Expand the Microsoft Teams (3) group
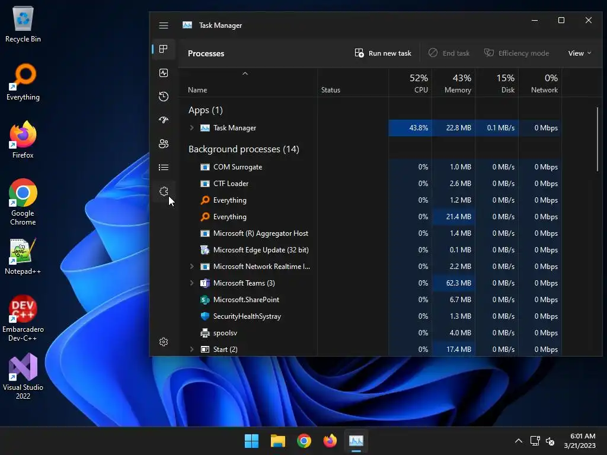Viewport: 607px width, 455px height. 191,283
